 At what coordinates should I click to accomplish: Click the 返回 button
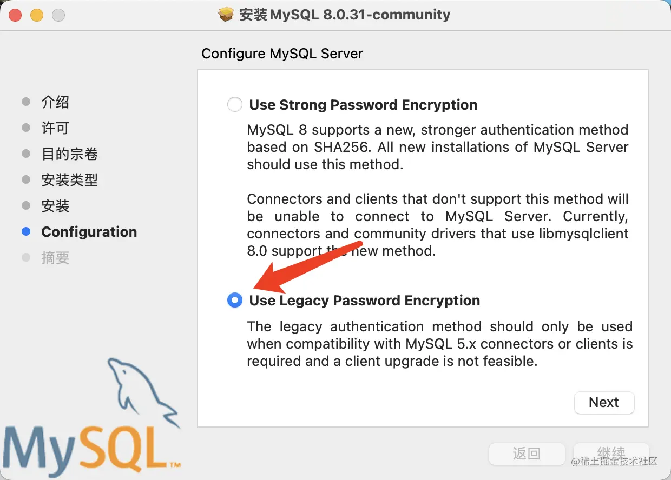click(x=527, y=454)
